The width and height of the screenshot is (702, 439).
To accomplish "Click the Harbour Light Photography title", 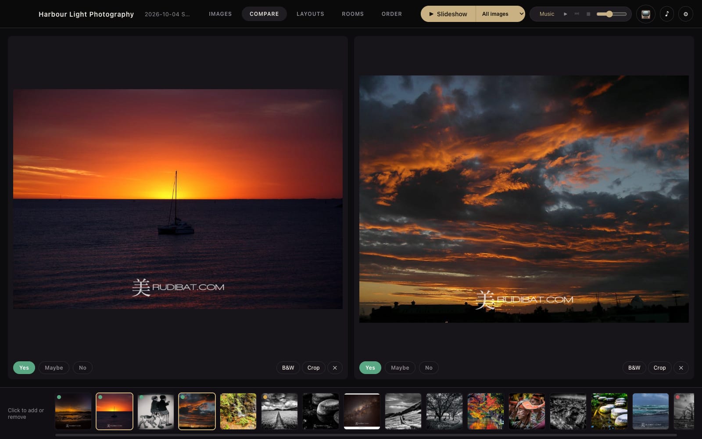I will pyautogui.click(x=86, y=14).
